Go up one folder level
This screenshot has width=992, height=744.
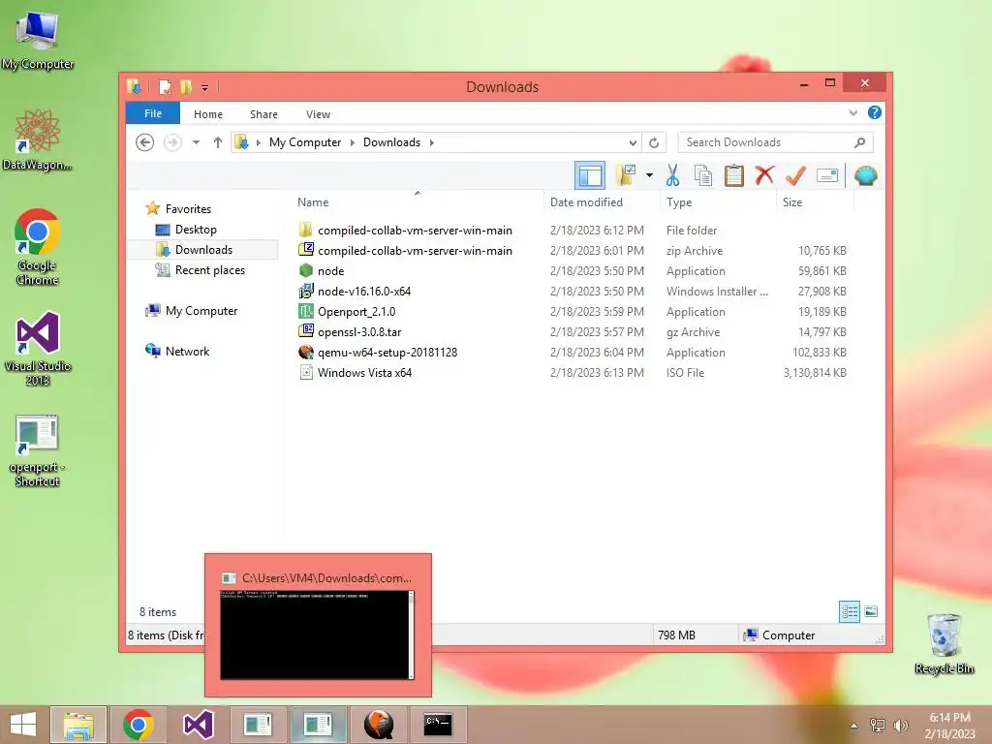click(218, 142)
